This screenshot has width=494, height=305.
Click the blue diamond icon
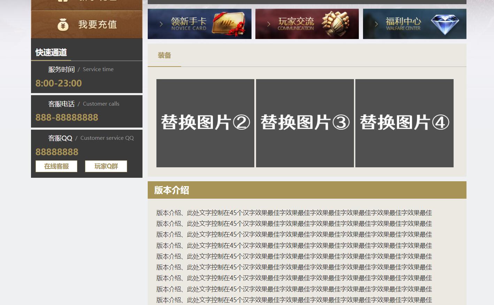[445, 24]
